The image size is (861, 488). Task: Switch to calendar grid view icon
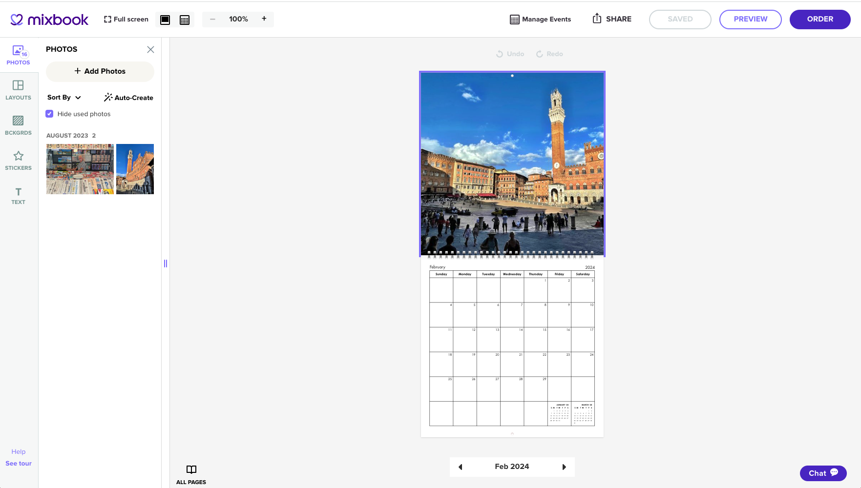(185, 20)
